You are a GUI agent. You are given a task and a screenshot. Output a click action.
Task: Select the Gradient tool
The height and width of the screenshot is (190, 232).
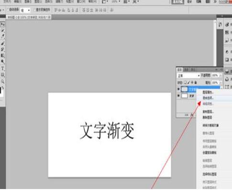coord(2,56)
